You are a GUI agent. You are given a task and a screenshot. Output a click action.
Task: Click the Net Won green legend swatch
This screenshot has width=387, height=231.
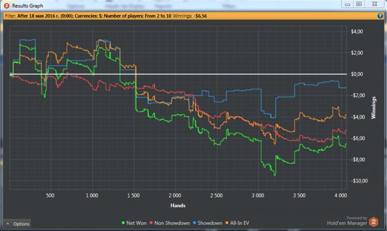click(123, 223)
